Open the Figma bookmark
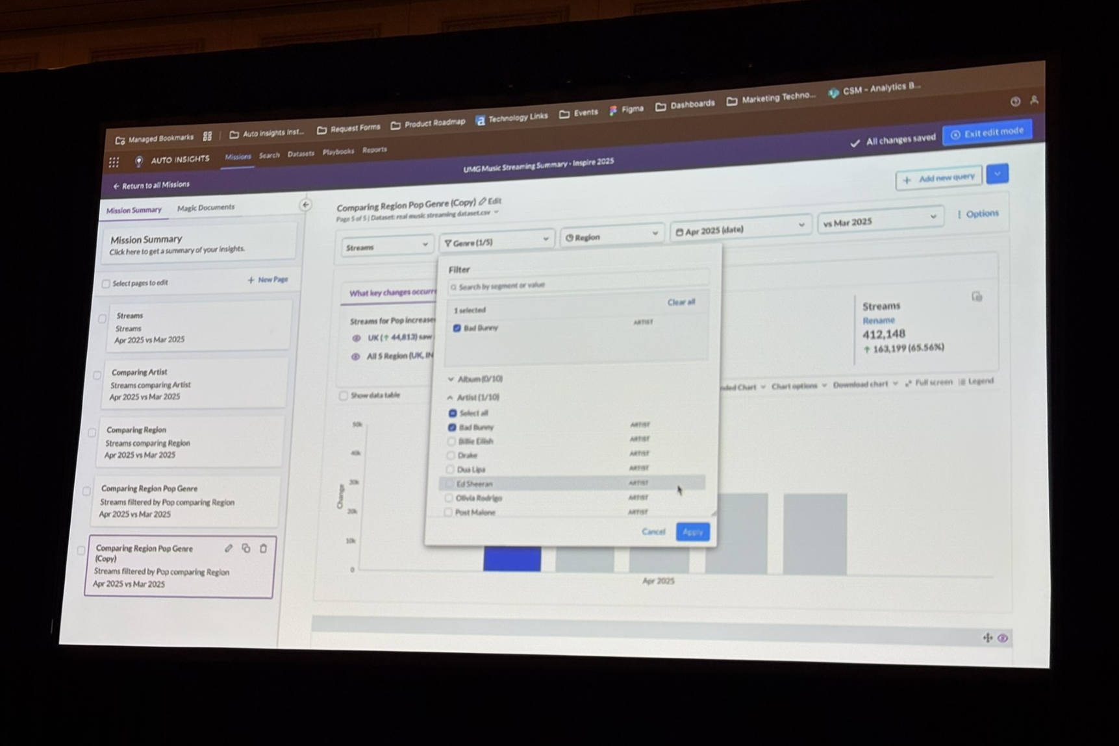 tap(626, 110)
